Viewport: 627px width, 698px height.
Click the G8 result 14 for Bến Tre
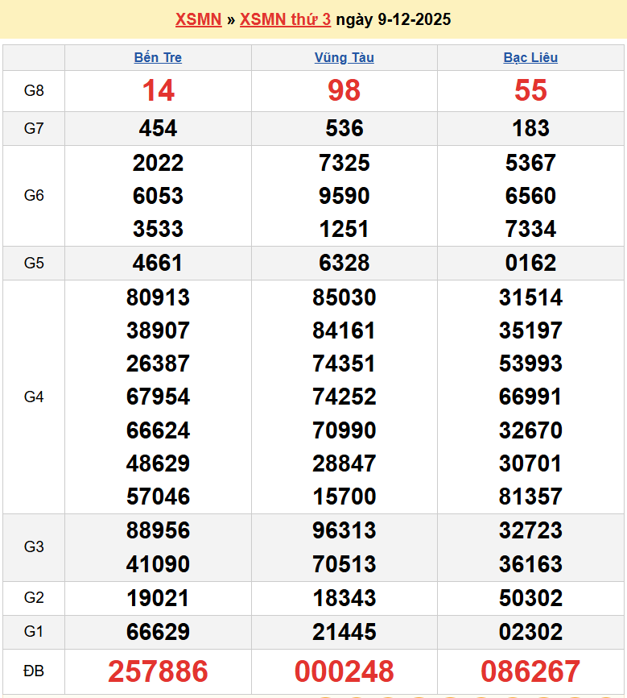coord(158,91)
